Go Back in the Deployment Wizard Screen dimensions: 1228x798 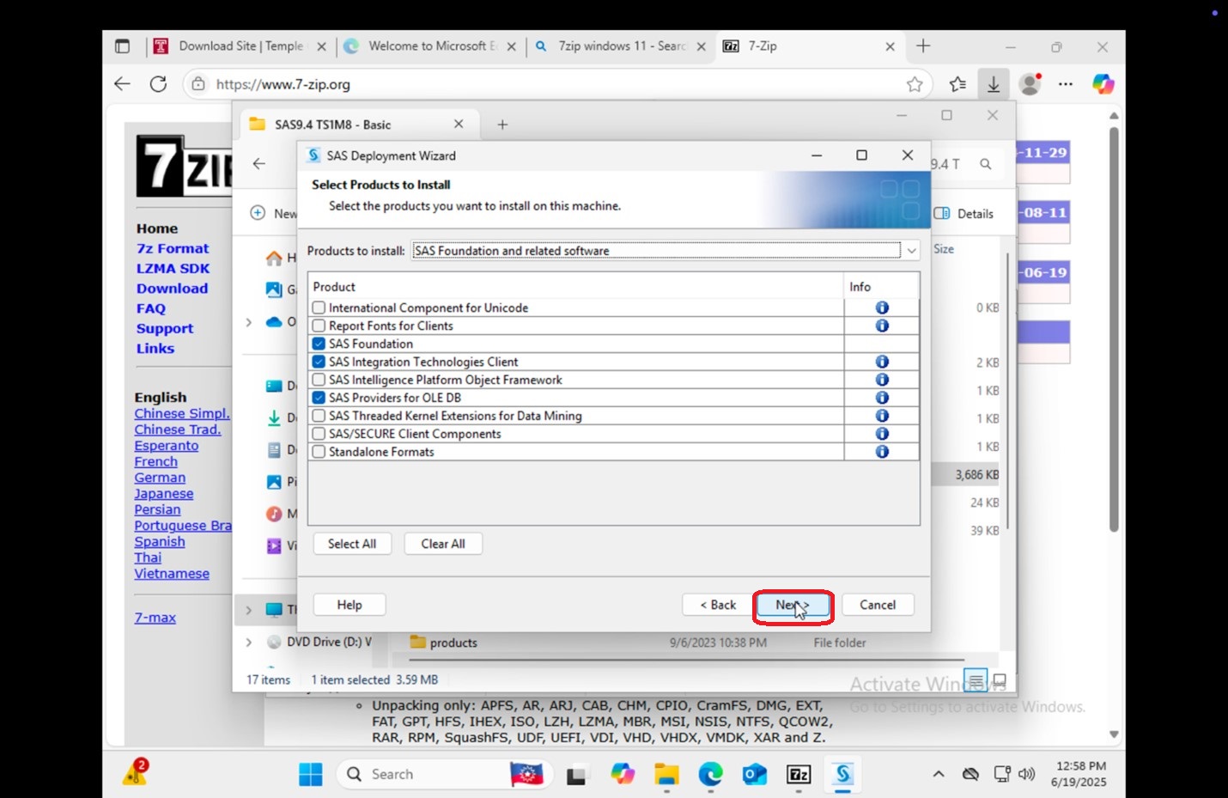click(x=718, y=605)
